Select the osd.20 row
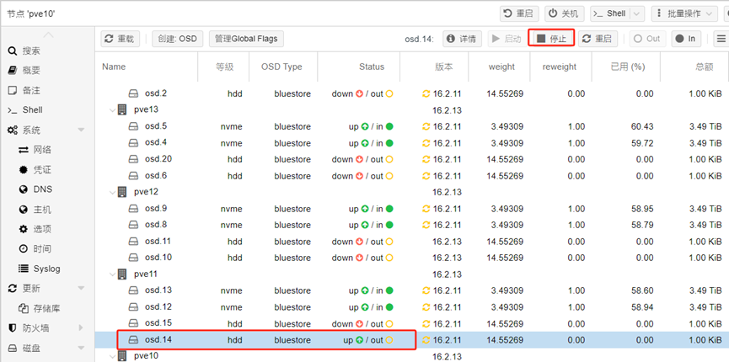Viewport: 729px width, 362px height. (x=412, y=159)
